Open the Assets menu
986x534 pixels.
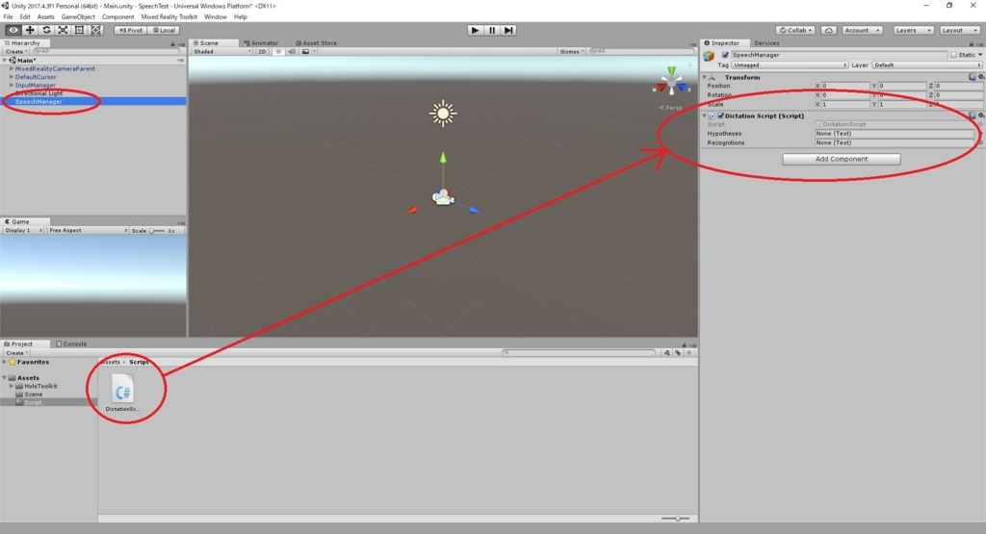click(x=46, y=17)
